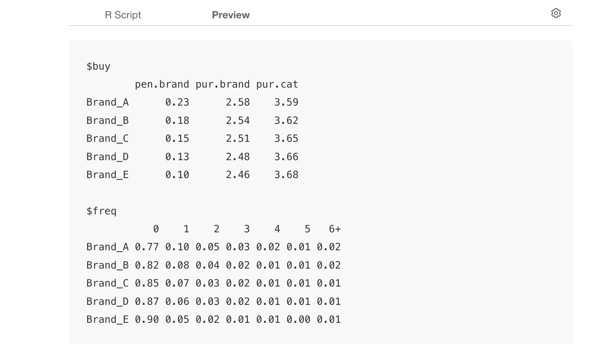Click Brand_A label in the $buy table
This screenshot has height=344, width=605.
tap(108, 102)
